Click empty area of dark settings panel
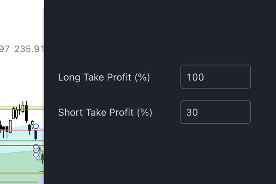This screenshot has width=276, height=184. pyautogui.click(x=161, y=156)
